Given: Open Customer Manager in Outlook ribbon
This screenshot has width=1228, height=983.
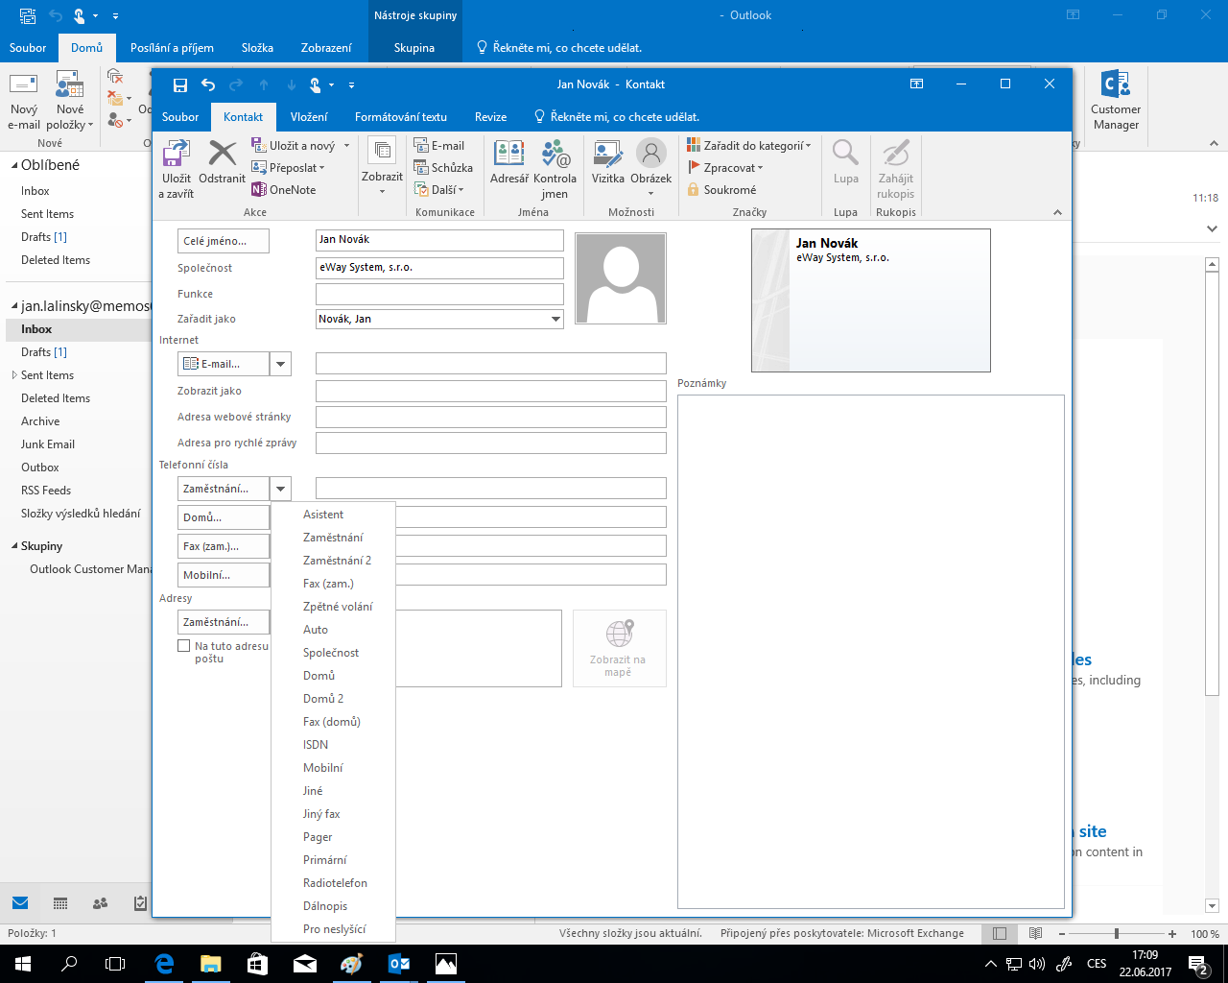Looking at the screenshot, I should point(1116,101).
